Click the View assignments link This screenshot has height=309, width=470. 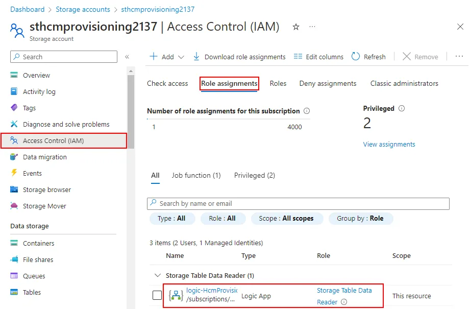coord(389,144)
